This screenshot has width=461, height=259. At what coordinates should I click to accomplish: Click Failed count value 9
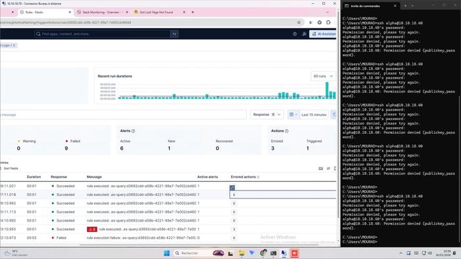(66, 148)
